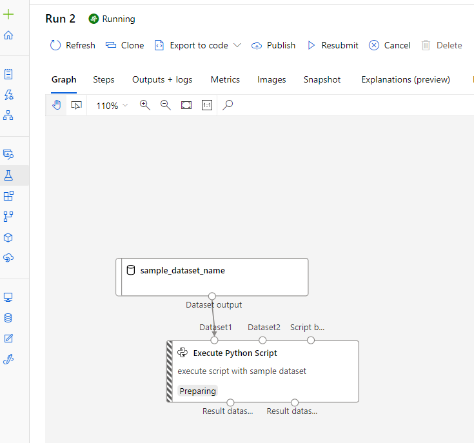Open Pipelines branch icon in sidebar

coord(8,217)
